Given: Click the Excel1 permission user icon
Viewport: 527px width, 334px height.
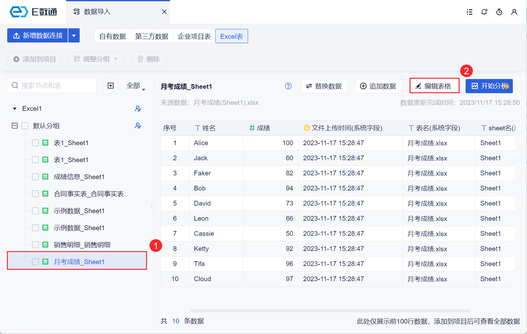Looking at the screenshot, I should coord(138,109).
